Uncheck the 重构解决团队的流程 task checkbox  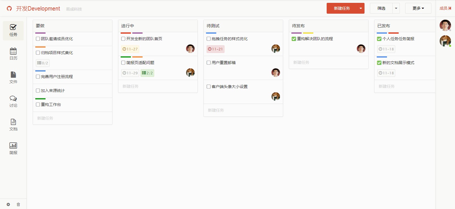294,39
